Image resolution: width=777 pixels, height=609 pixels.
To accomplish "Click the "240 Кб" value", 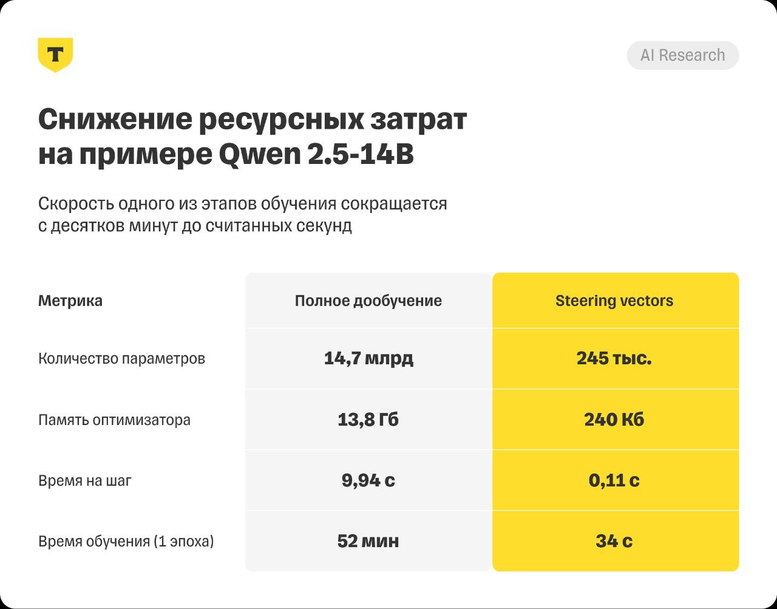I will (614, 420).
